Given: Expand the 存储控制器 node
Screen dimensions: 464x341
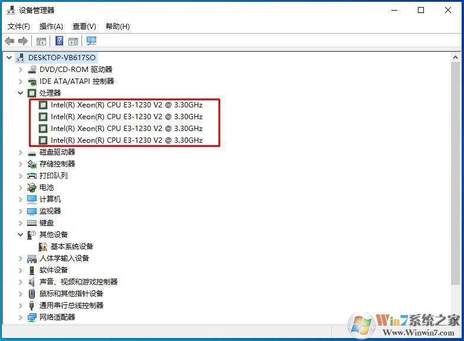Looking at the screenshot, I should [21, 164].
